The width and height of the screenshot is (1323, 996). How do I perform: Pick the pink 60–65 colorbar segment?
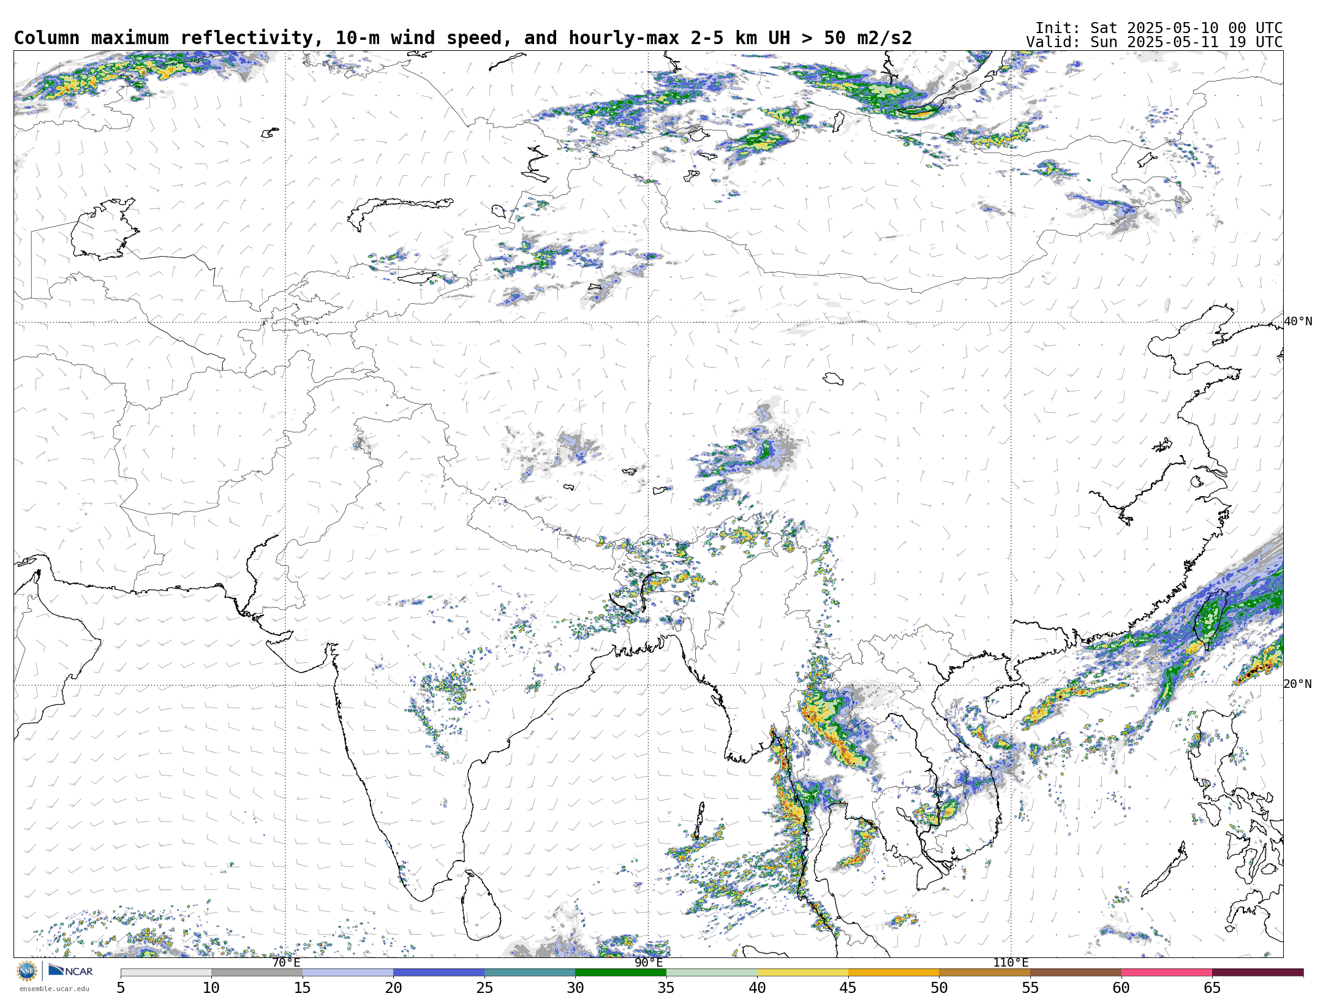(1167, 973)
